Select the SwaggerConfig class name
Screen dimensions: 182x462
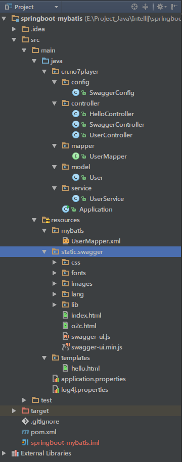click(112, 93)
